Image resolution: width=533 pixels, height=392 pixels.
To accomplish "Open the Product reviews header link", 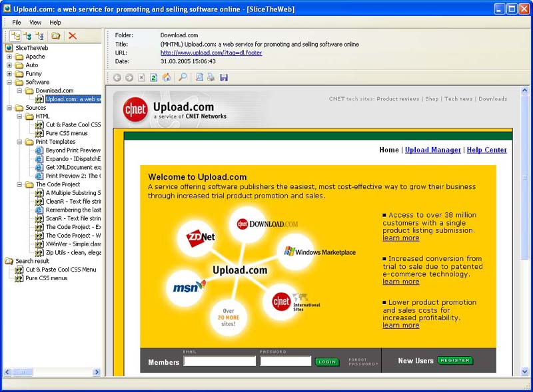I will (x=398, y=99).
